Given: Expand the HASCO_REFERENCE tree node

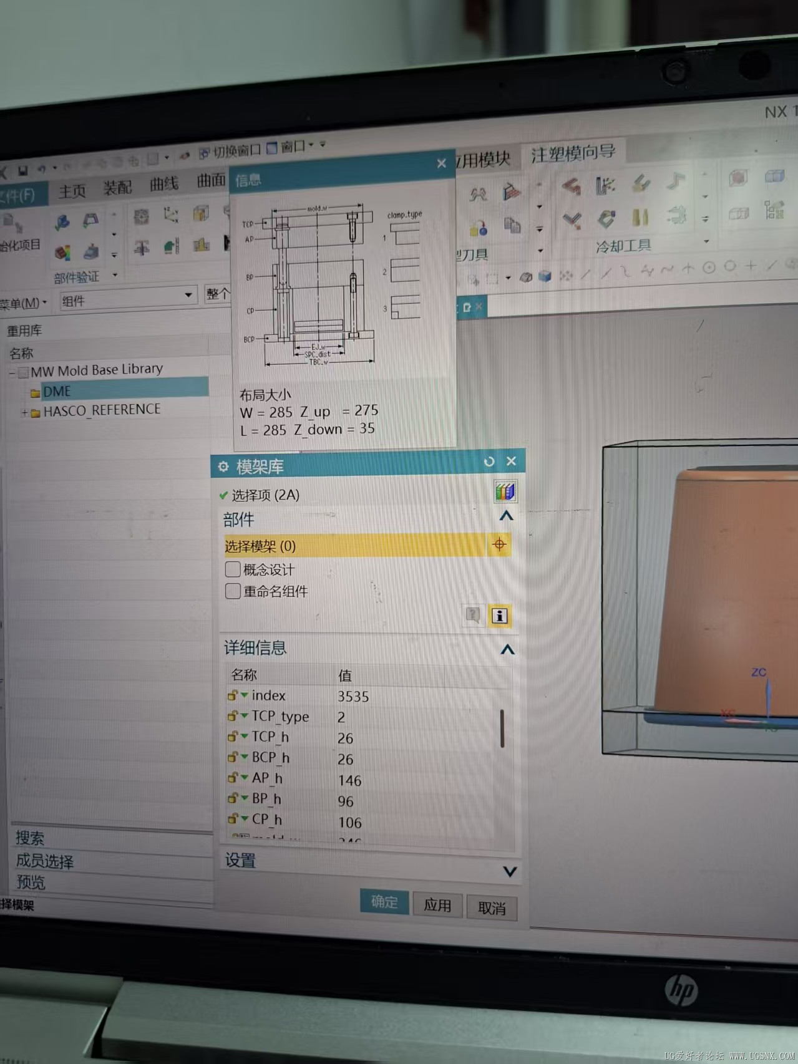Looking at the screenshot, I should [24, 412].
